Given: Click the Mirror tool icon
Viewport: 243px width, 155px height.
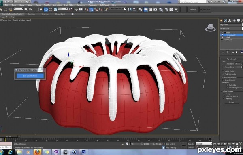Looking at the screenshot, I should click(x=130, y=9).
